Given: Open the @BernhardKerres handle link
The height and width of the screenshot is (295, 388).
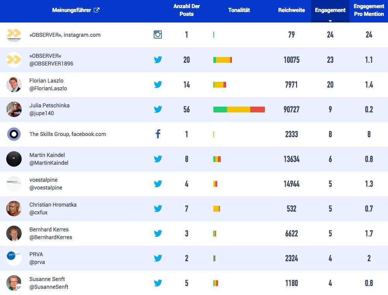Looking at the screenshot, I should 51,237.
